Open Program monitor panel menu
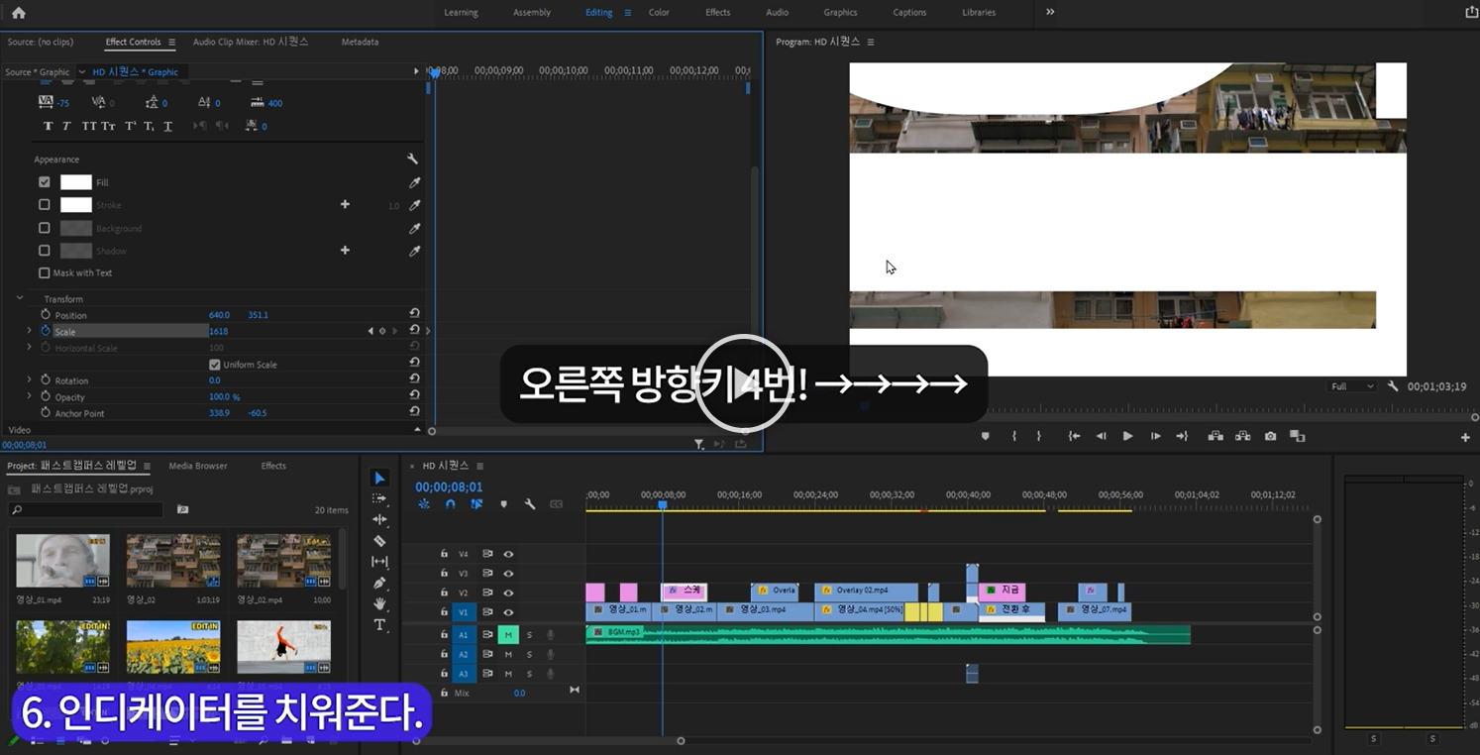Viewport: 1480px width, 755px height. pyautogui.click(x=871, y=43)
